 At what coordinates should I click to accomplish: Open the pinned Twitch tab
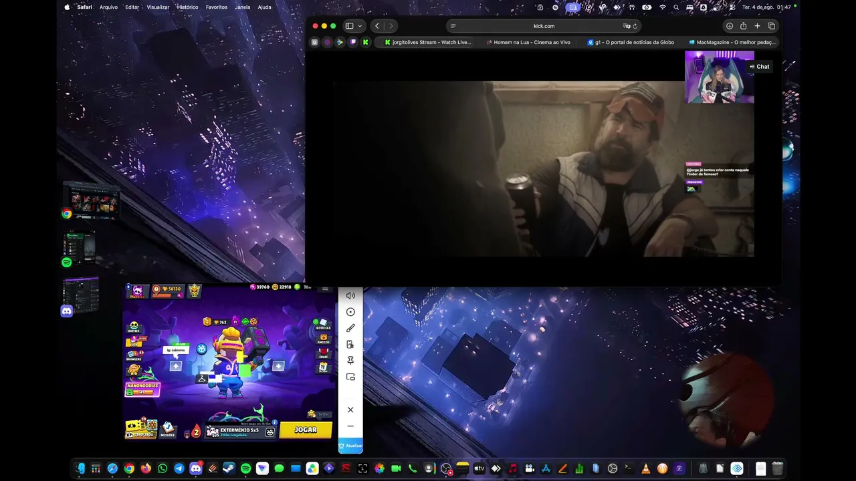pos(352,42)
